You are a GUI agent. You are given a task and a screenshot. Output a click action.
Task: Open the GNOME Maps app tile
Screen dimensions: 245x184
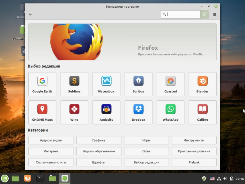(42, 112)
